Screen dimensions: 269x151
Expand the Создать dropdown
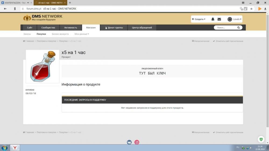199,19
